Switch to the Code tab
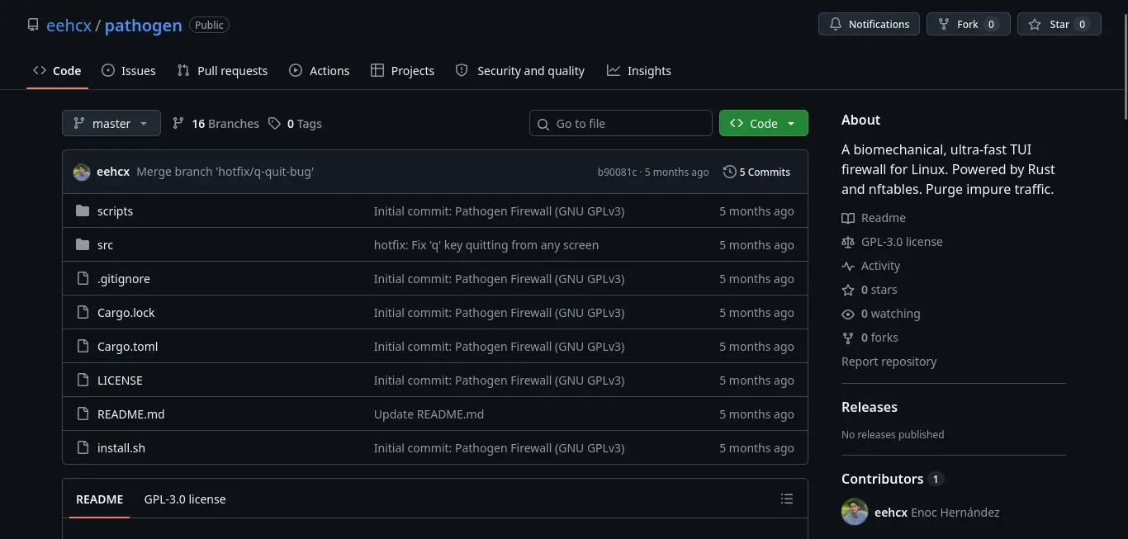Screen dimensions: 1128x539 [57, 71]
